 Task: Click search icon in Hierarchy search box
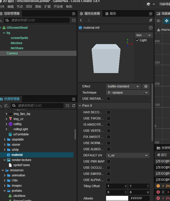[x=7, y=20]
